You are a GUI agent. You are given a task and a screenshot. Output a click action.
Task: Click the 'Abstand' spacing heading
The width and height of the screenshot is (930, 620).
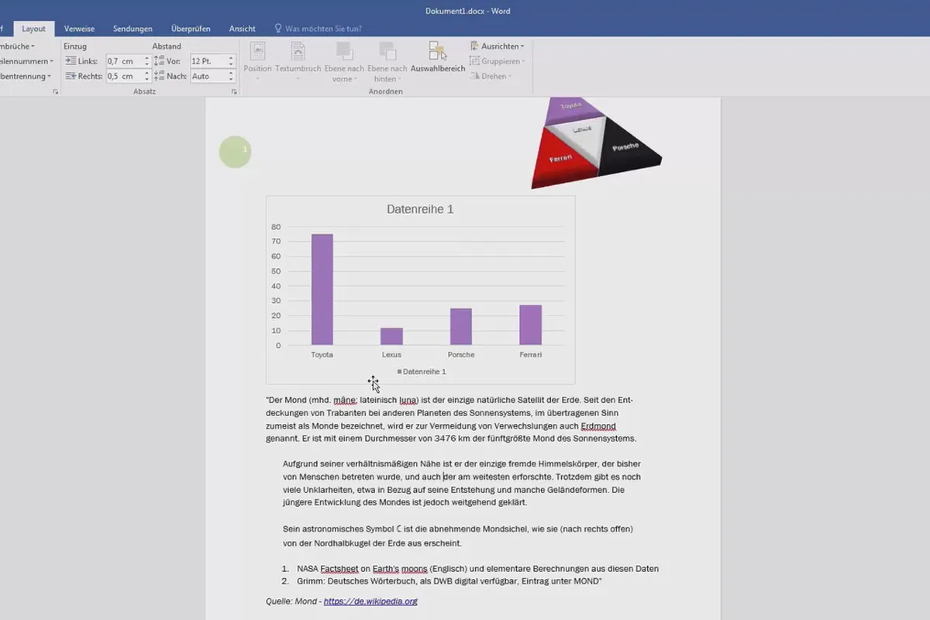tap(167, 46)
